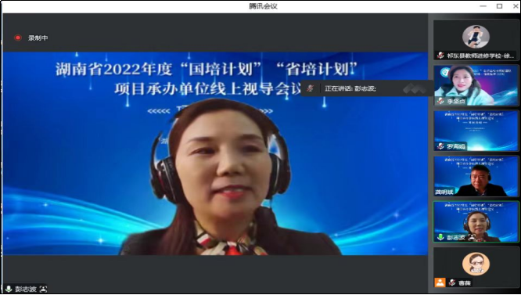
Task: Click the red recording indicator dot
Action: (x=18, y=38)
